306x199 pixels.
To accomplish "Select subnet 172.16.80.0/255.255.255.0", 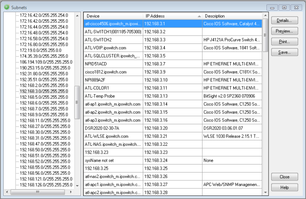I will point(44,44).
